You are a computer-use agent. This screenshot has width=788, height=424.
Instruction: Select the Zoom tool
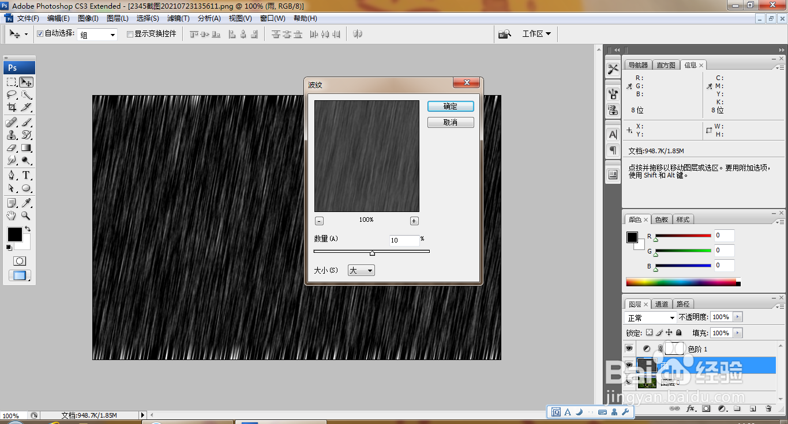(x=26, y=215)
